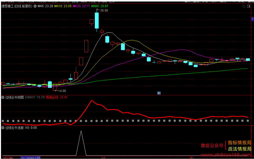Toggle the side panel icon at chart top-right
Screen dimensions: 254x159
click(x=248, y=6)
